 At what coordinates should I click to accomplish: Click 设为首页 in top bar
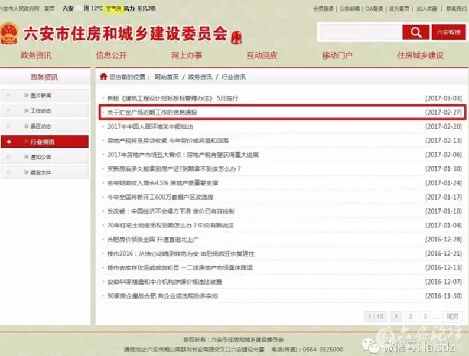coord(399,9)
